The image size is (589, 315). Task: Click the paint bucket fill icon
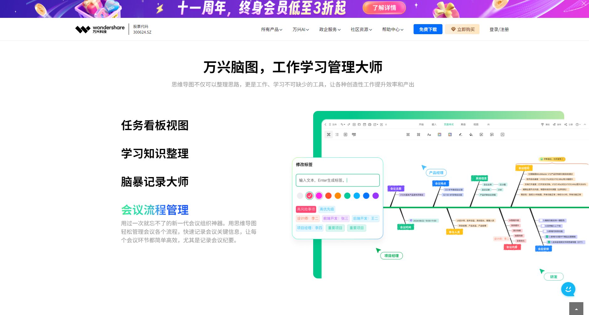point(471,134)
